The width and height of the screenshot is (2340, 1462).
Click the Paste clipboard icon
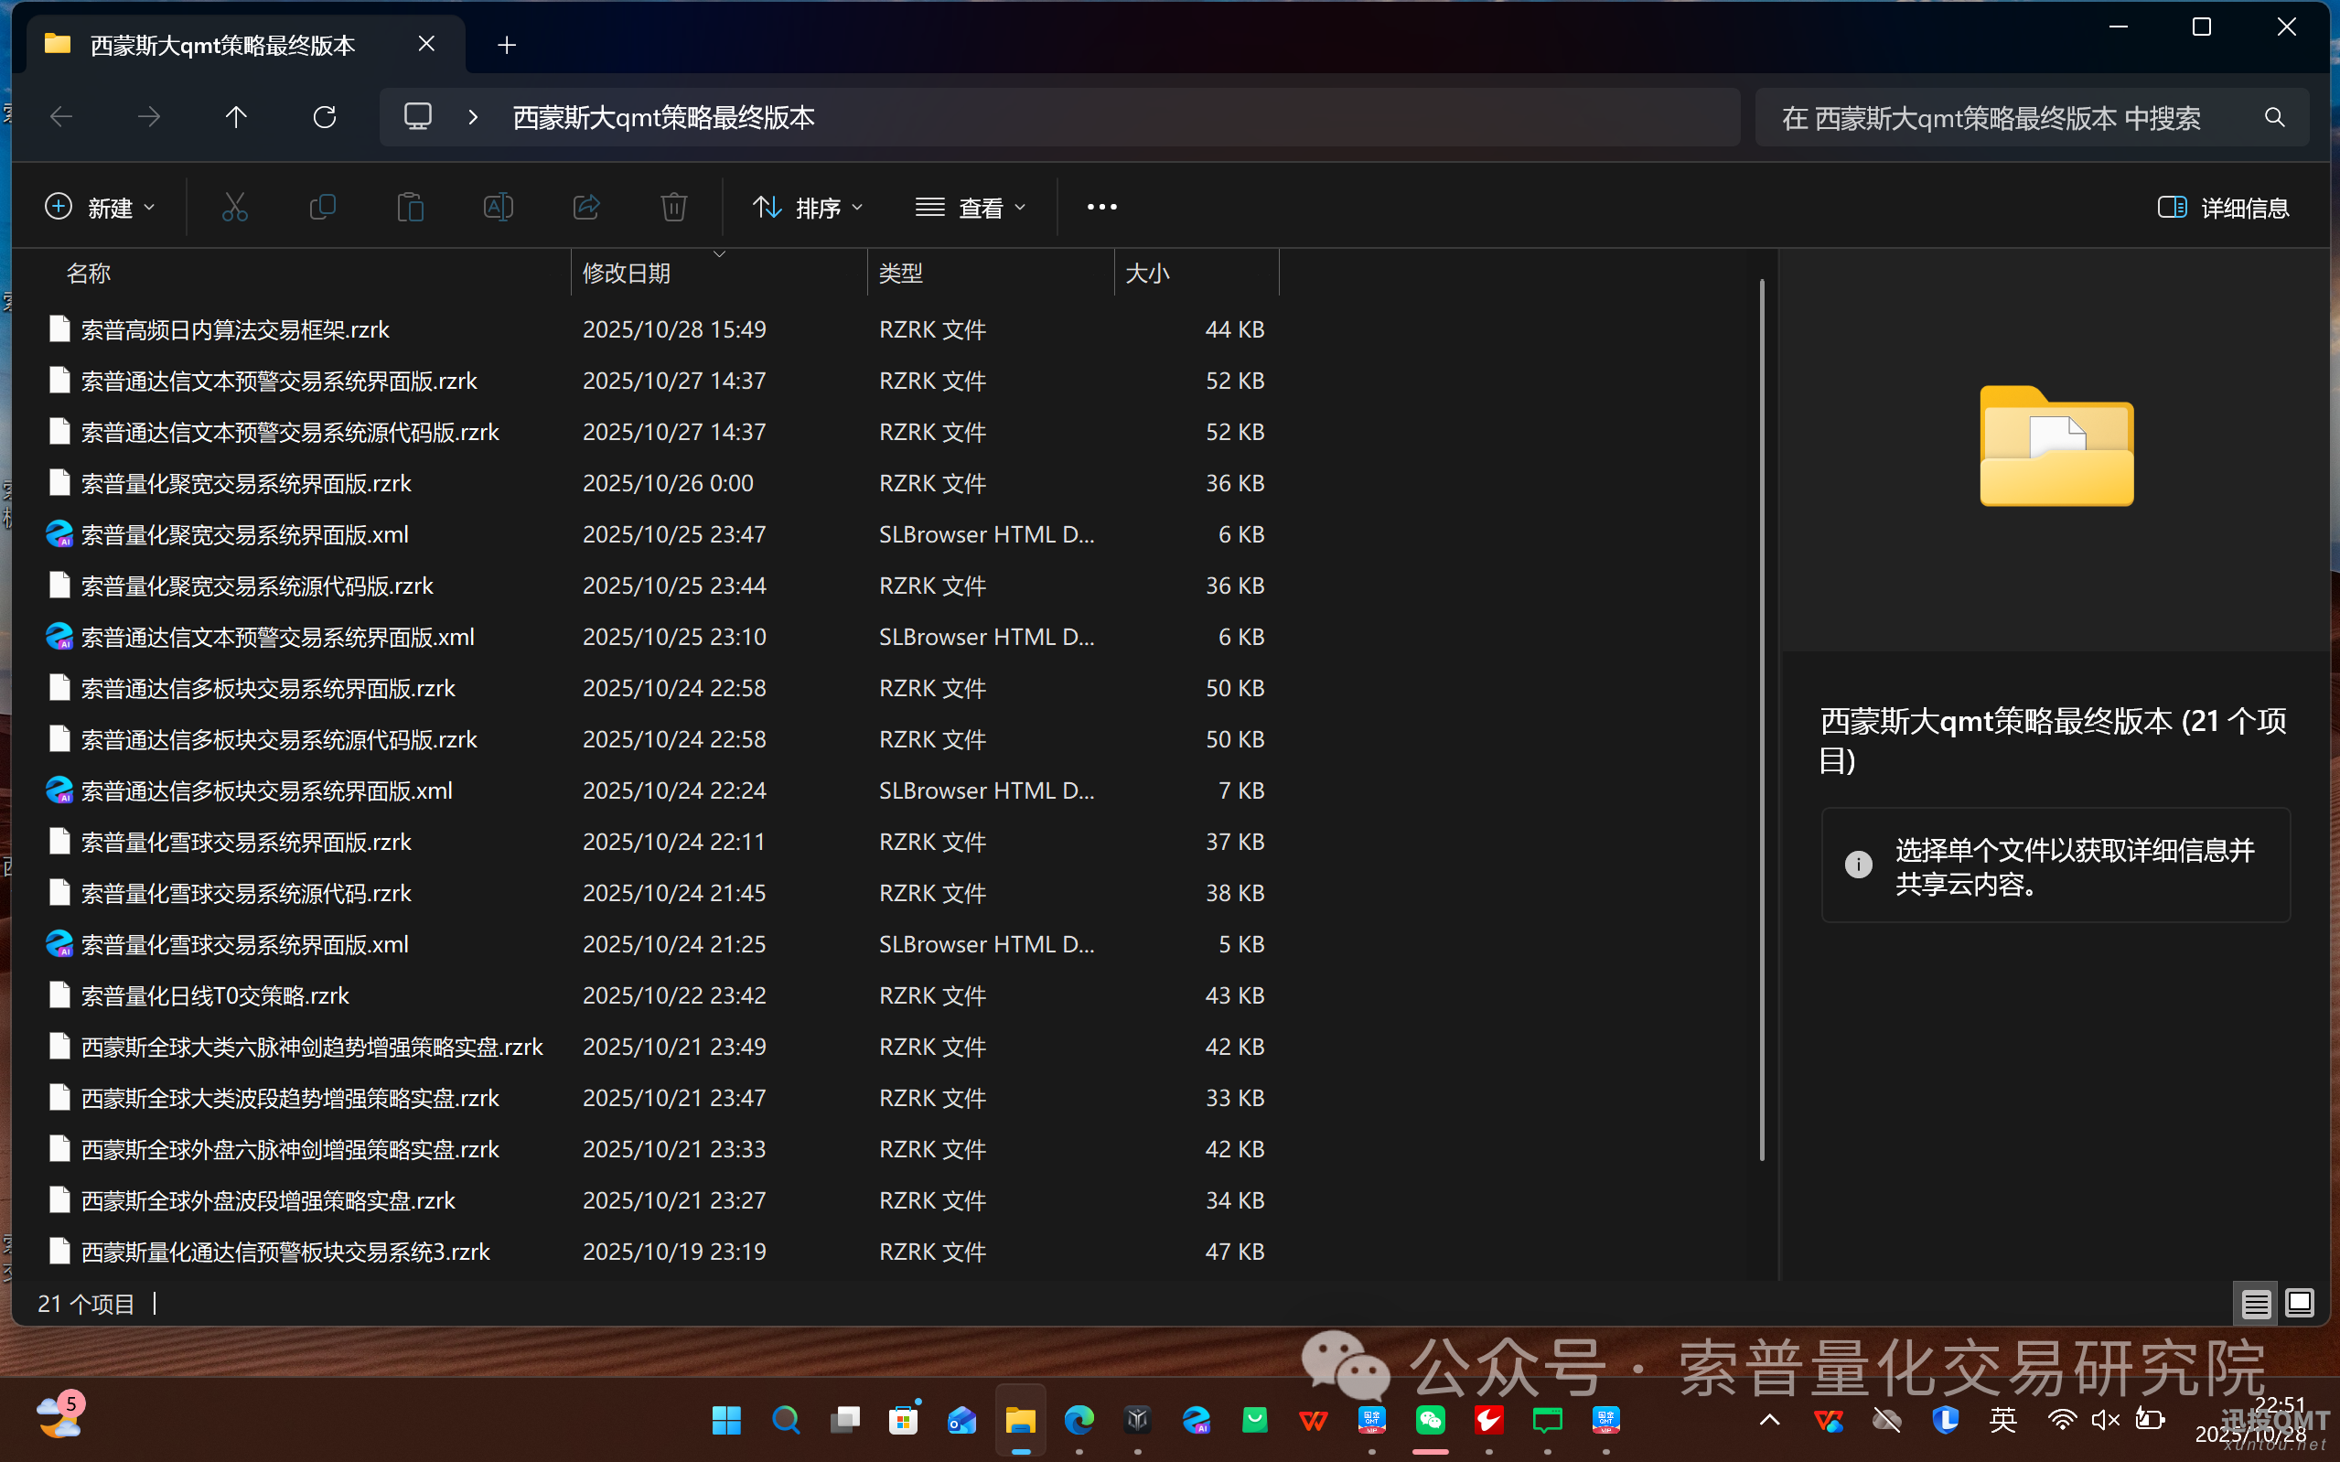410,207
